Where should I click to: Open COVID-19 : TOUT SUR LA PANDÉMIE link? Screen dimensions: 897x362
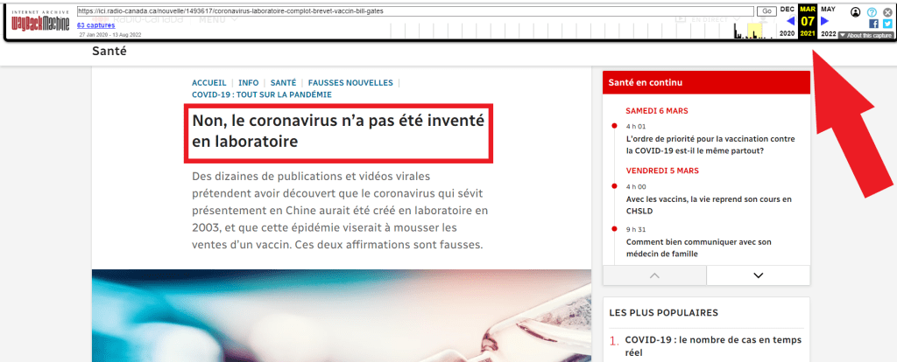[262, 94]
